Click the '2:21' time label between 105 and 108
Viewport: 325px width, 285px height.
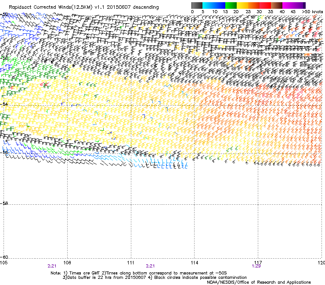52,266
